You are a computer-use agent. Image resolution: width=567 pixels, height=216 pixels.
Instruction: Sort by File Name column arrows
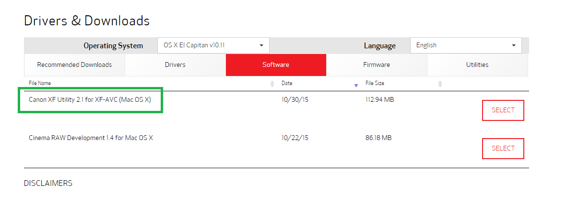pyautogui.click(x=272, y=84)
